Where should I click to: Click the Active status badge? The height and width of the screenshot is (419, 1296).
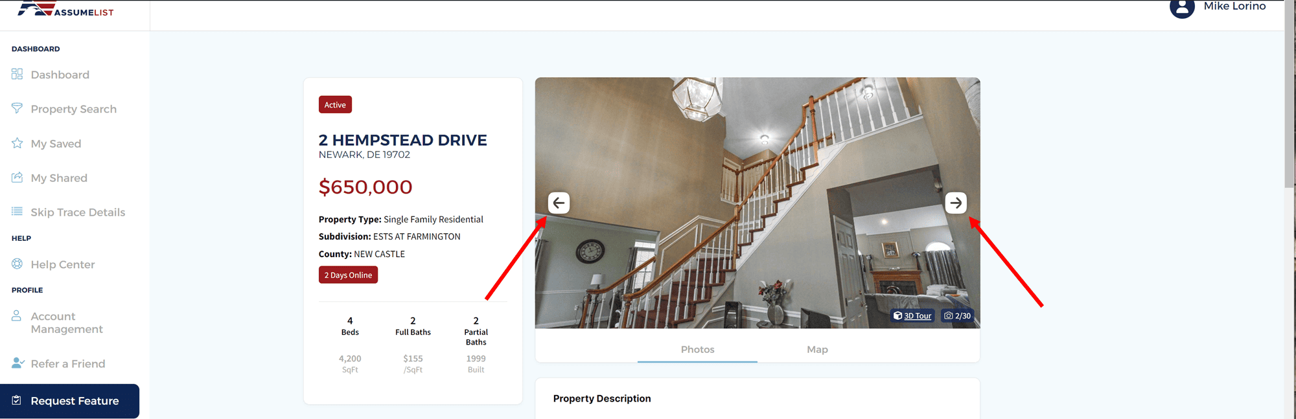(335, 104)
